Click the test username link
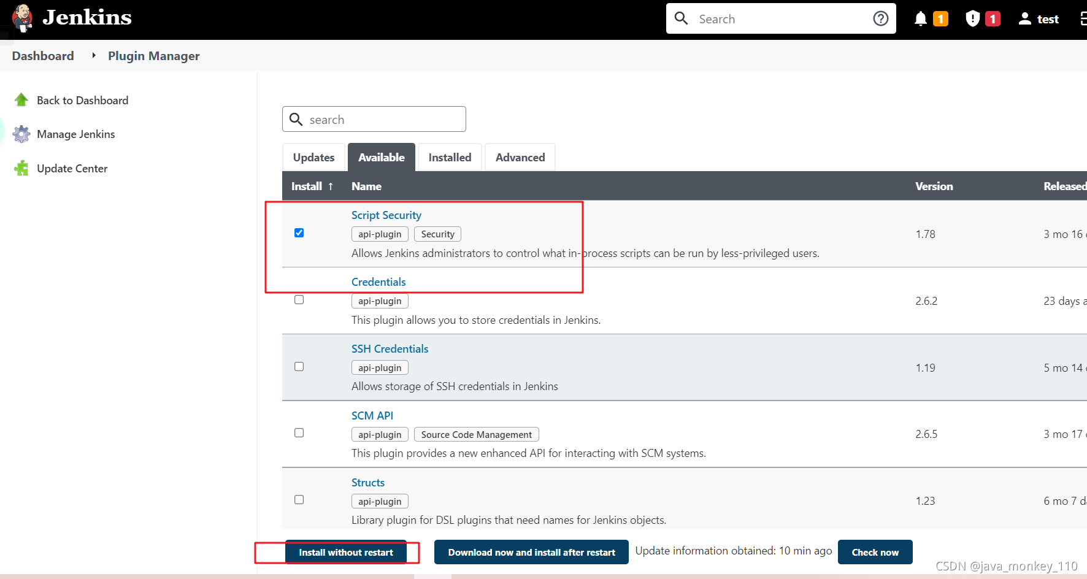The width and height of the screenshot is (1087, 579). [1048, 19]
